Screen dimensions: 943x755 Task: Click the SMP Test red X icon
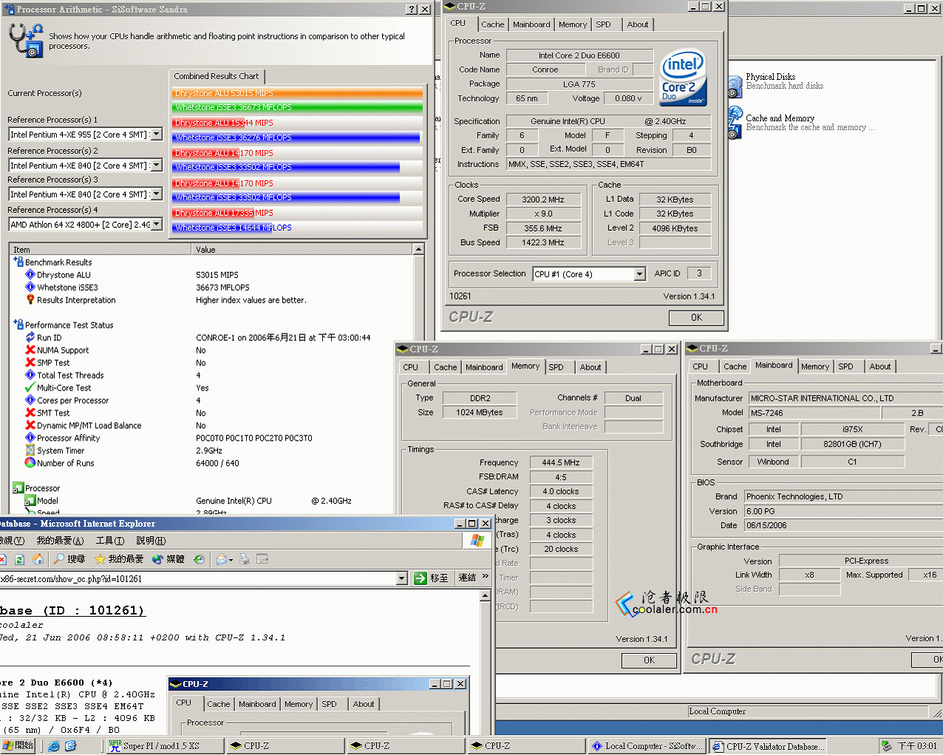tap(30, 362)
